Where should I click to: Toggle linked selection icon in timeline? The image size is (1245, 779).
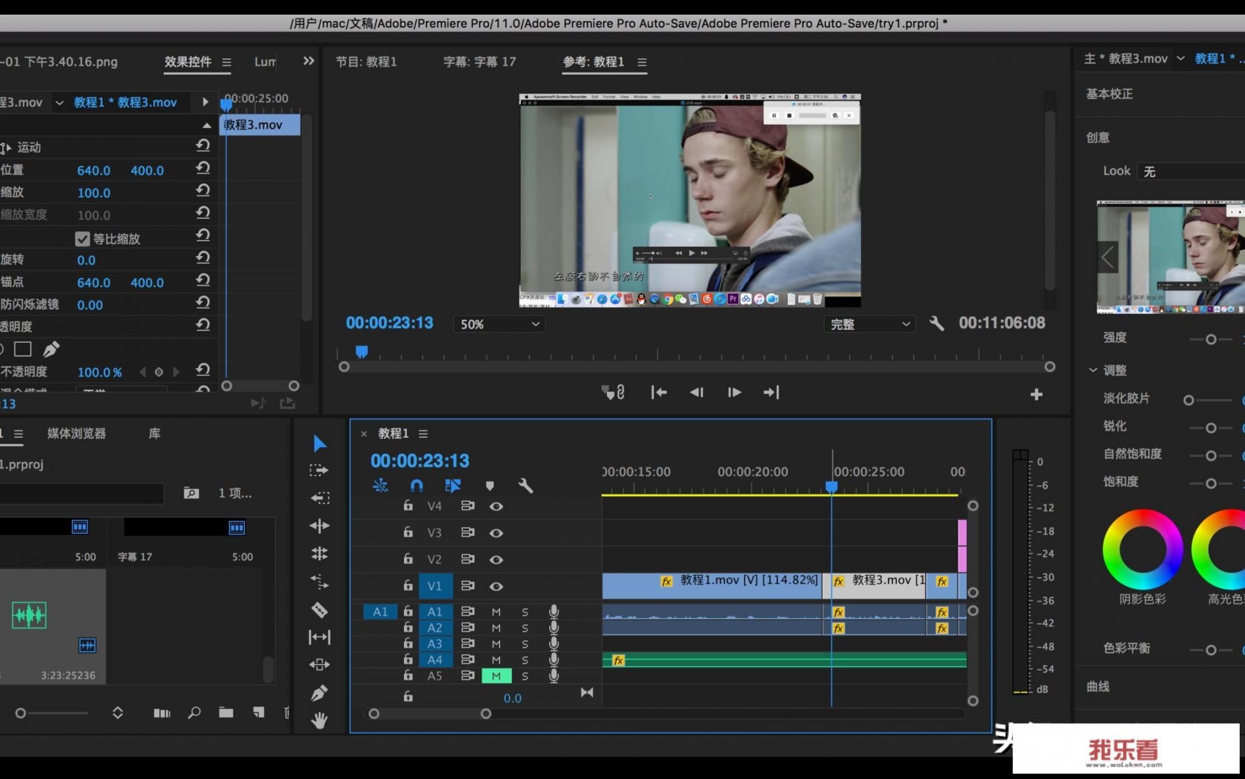click(453, 486)
